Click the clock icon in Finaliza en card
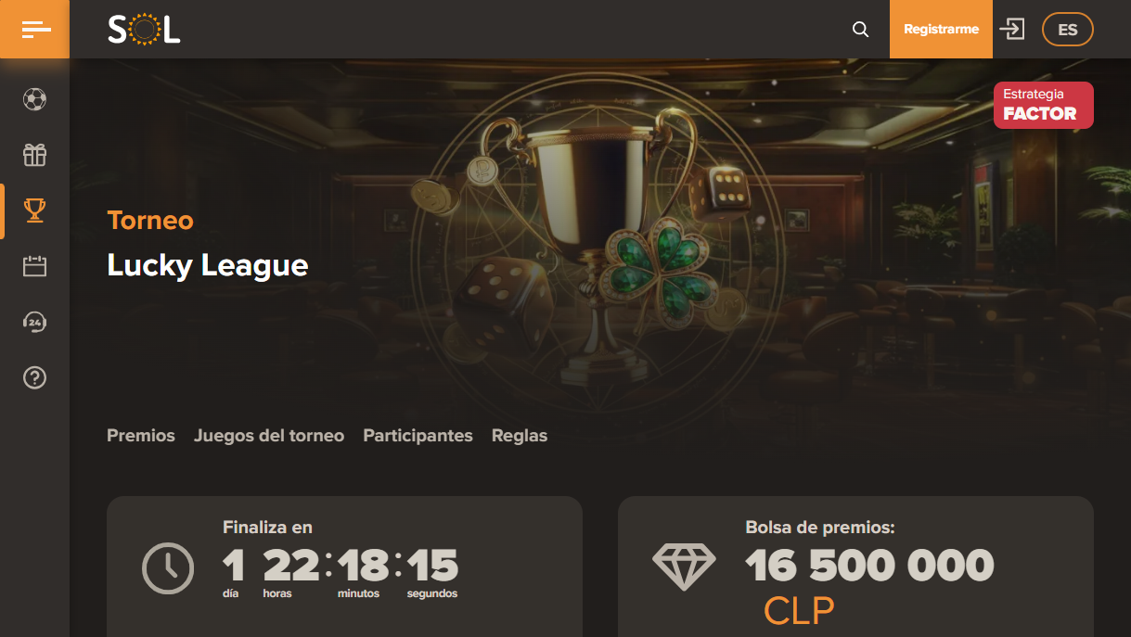This screenshot has height=637, width=1131. coord(168,567)
